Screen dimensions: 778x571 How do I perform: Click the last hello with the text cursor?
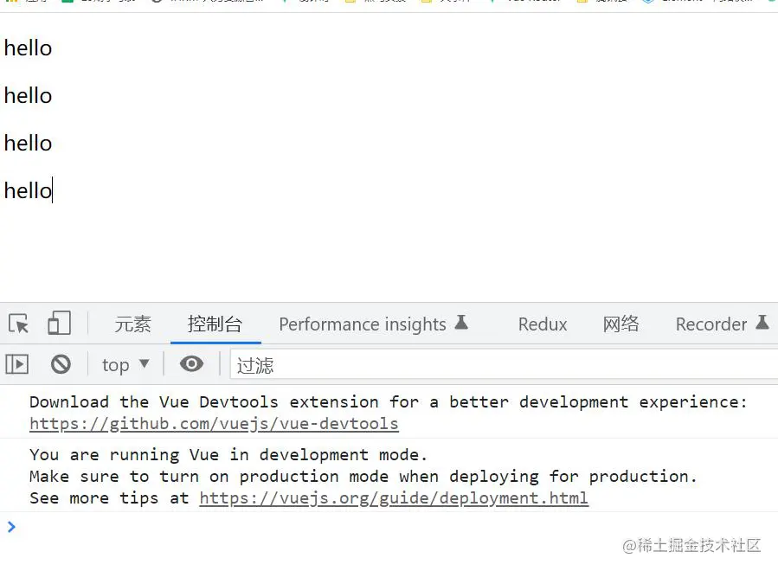(x=28, y=191)
